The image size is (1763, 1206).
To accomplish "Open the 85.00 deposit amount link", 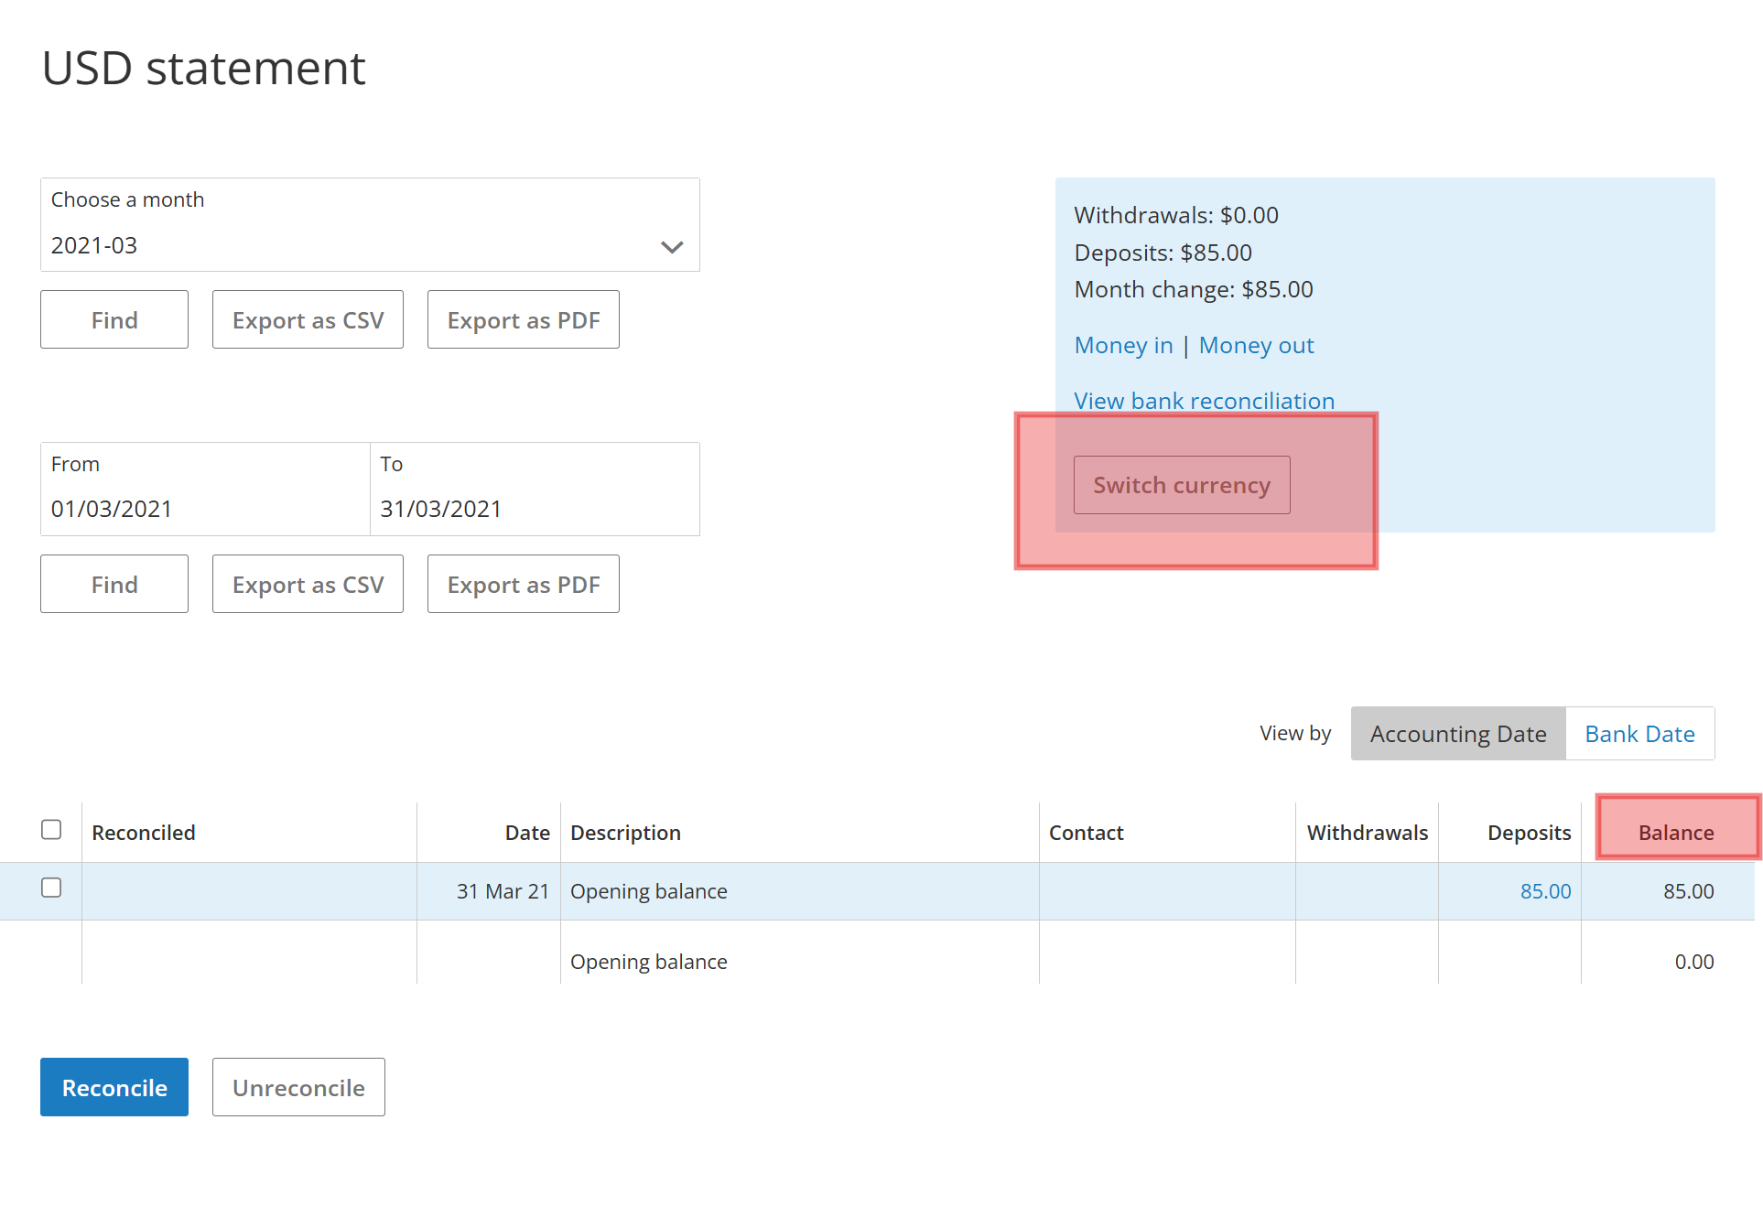I will coord(1545,891).
